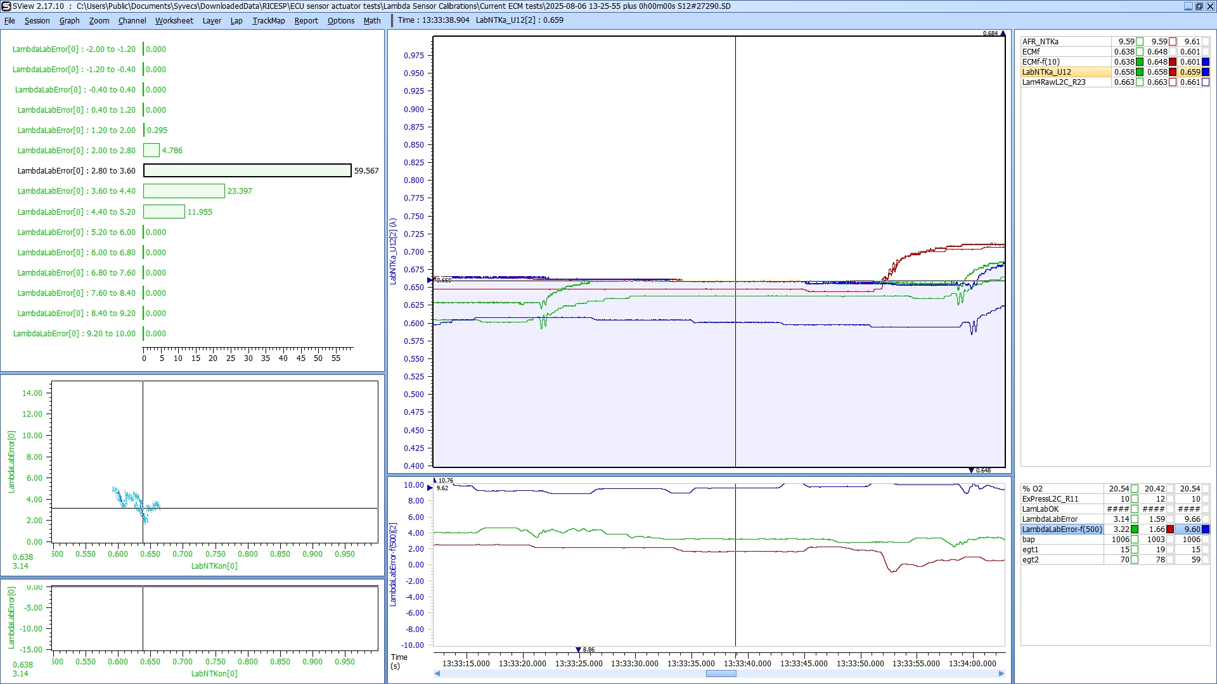This screenshot has height=684, width=1217.
Task: Open the Worksheet menu
Action: coord(174,20)
